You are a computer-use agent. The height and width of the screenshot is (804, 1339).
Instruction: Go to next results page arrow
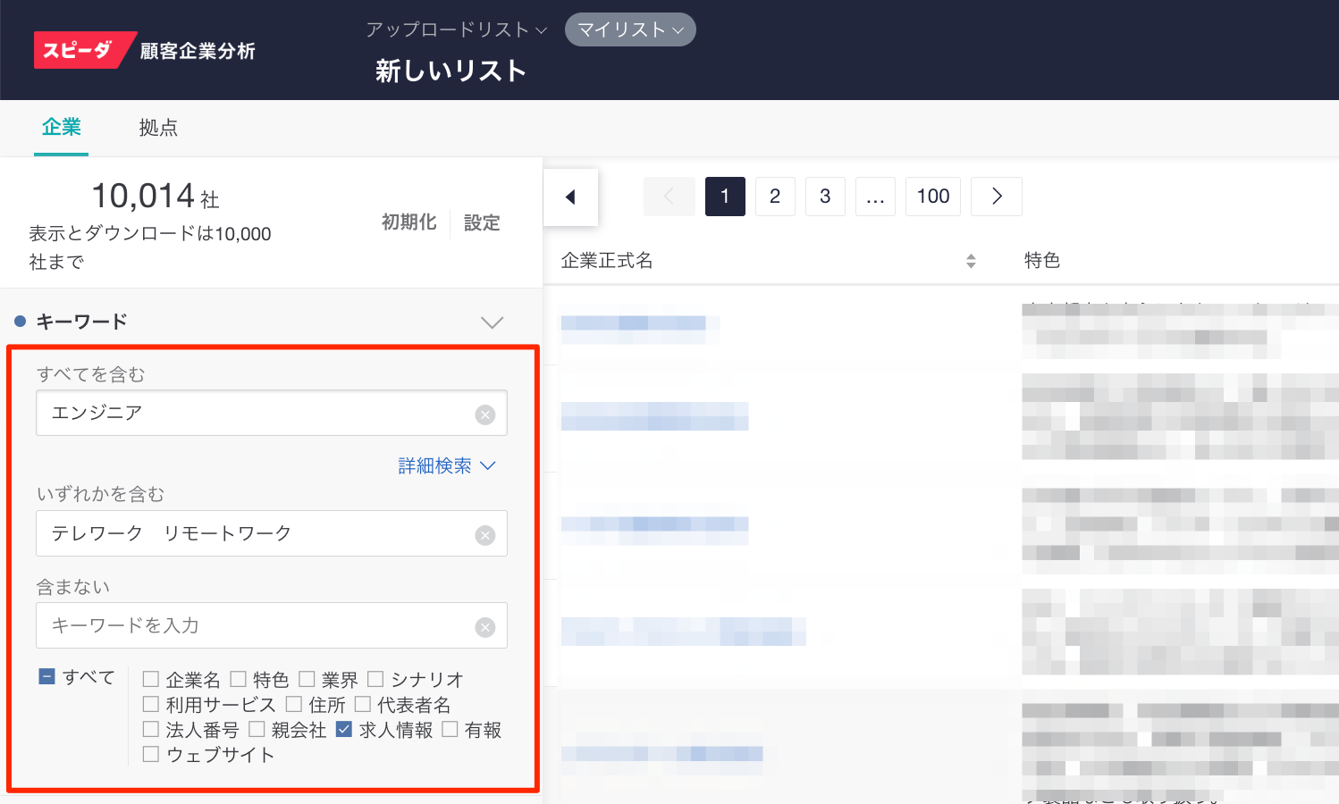coord(997,197)
